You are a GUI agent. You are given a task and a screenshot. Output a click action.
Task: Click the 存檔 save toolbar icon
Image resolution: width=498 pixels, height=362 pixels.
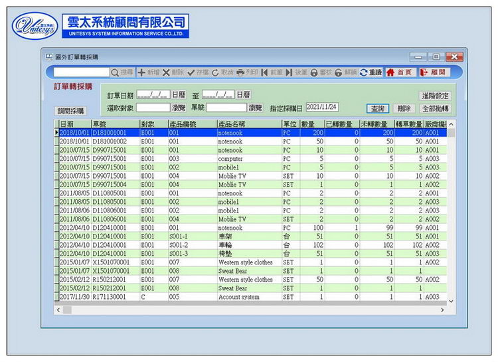click(198, 72)
